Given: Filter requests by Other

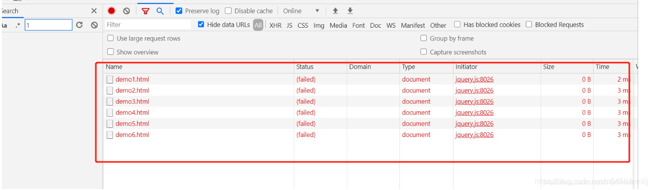Looking at the screenshot, I should [438, 25].
